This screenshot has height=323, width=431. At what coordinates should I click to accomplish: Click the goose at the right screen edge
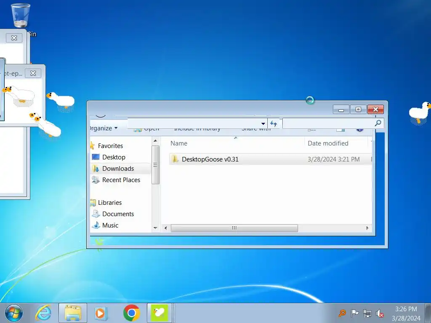click(420, 113)
